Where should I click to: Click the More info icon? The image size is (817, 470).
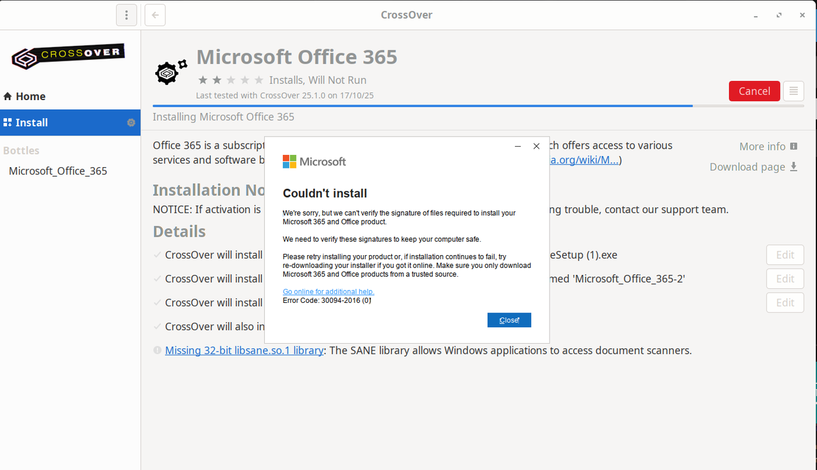(x=794, y=146)
